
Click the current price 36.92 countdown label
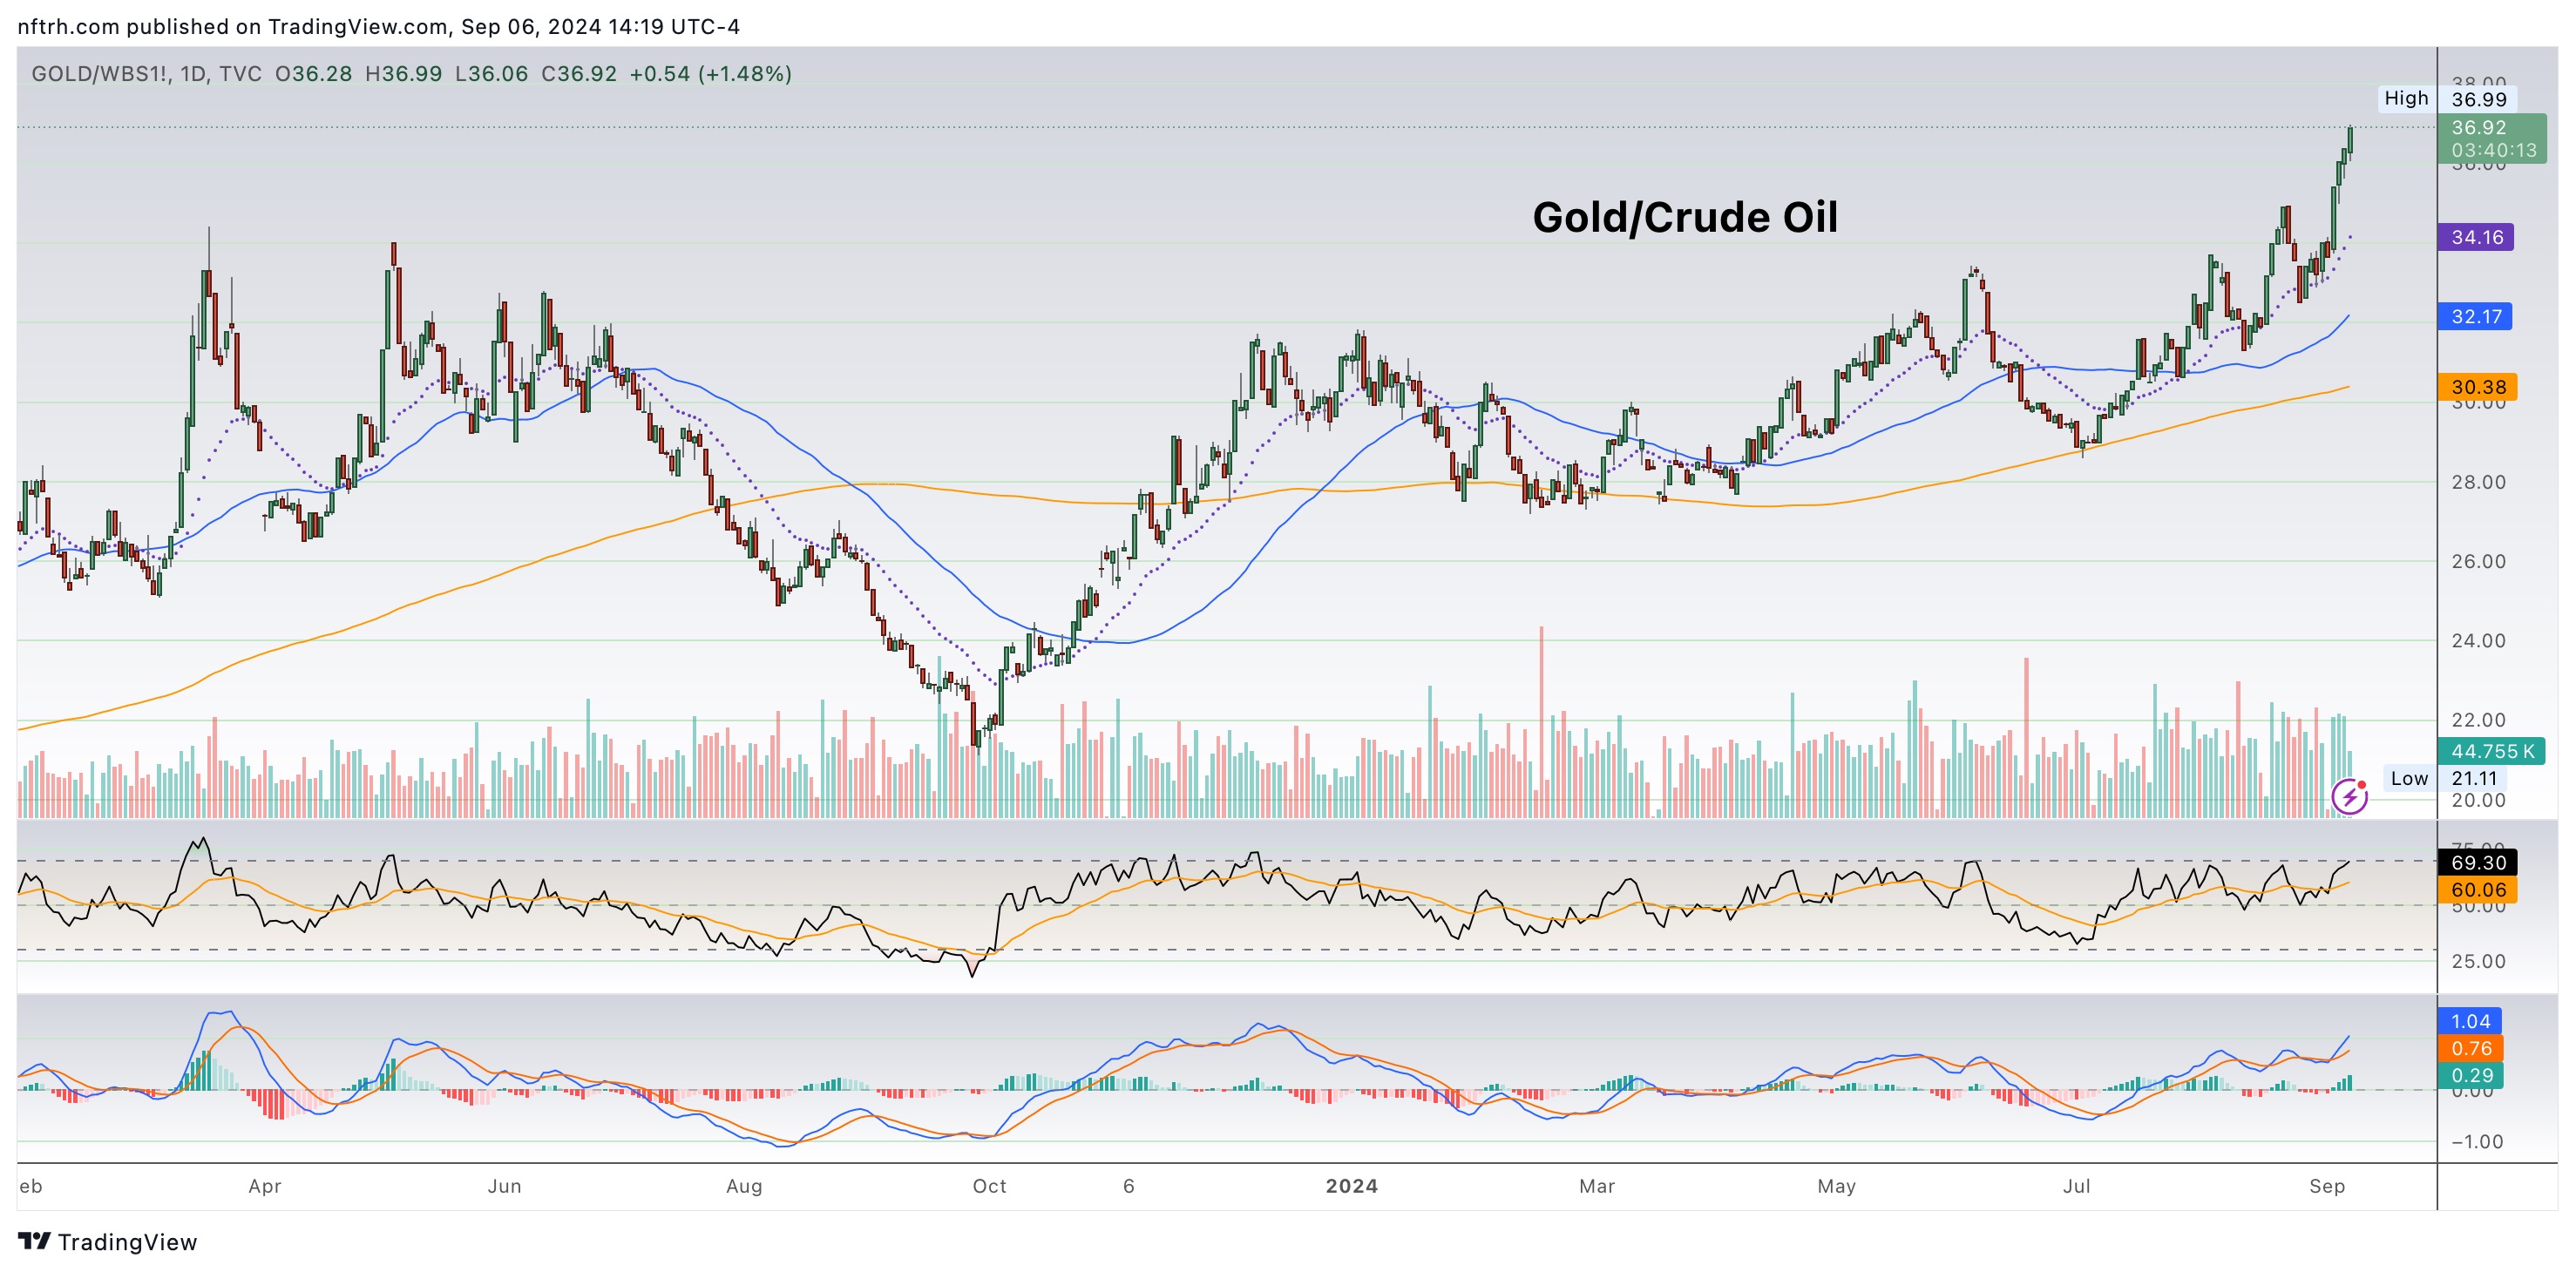pyautogui.click(x=2492, y=139)
